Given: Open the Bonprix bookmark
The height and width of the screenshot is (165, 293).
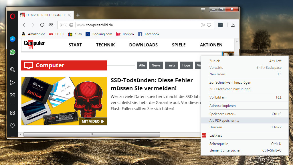Looking at the screenshot, I should pos(125,34).
